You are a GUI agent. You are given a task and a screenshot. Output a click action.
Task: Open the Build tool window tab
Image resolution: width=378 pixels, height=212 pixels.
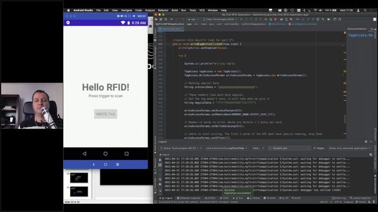click(296, 198)
